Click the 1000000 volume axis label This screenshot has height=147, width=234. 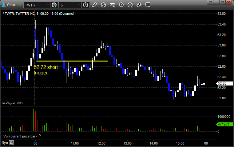(x=224, y=117)
